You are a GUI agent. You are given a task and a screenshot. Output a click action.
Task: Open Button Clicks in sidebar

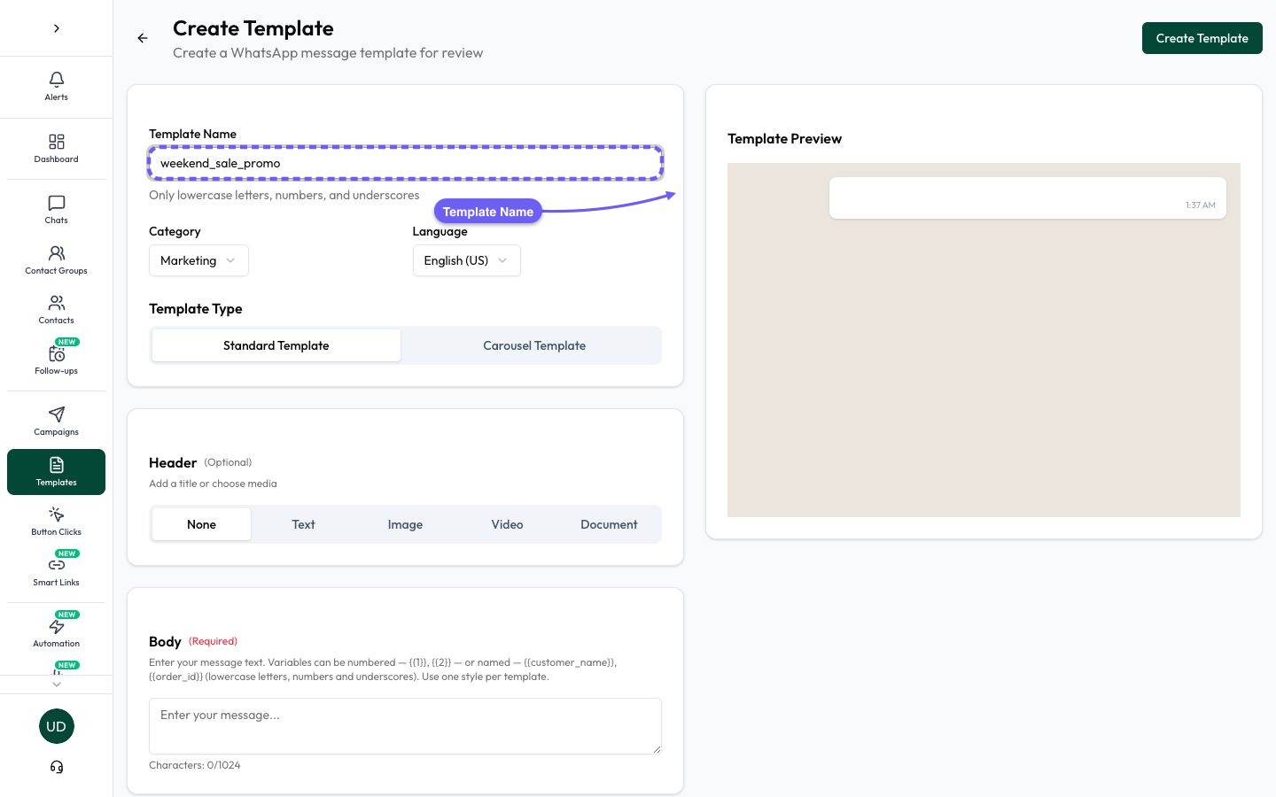(56, 522)
